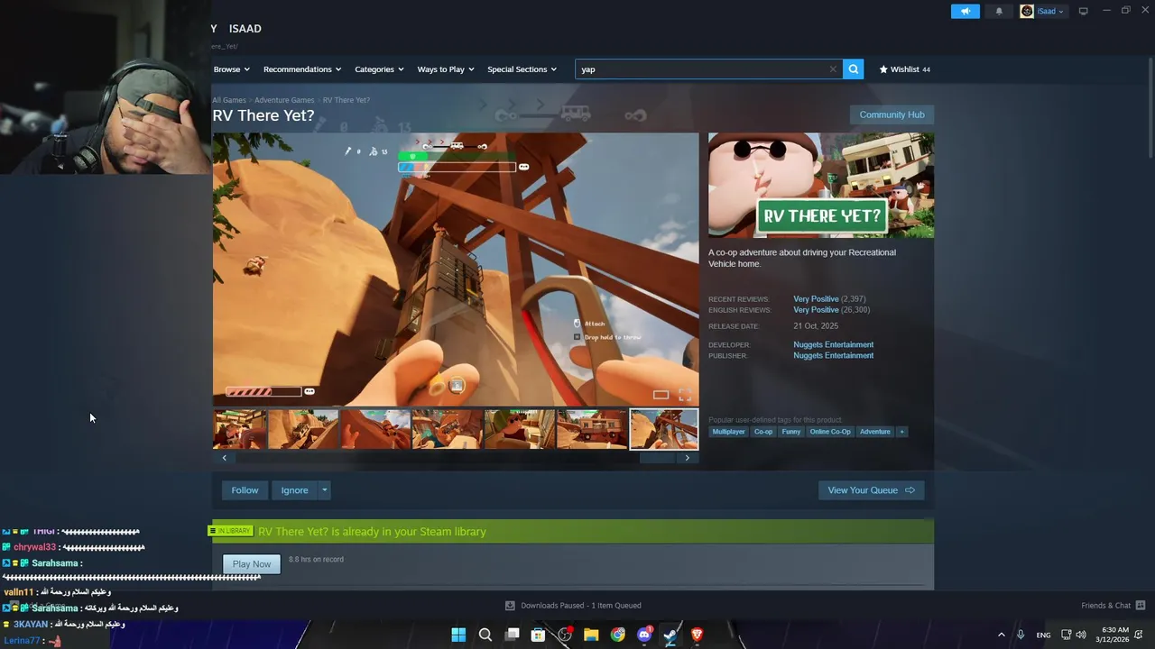
Task: Clear the search field with X
Action: coord(833,69)
